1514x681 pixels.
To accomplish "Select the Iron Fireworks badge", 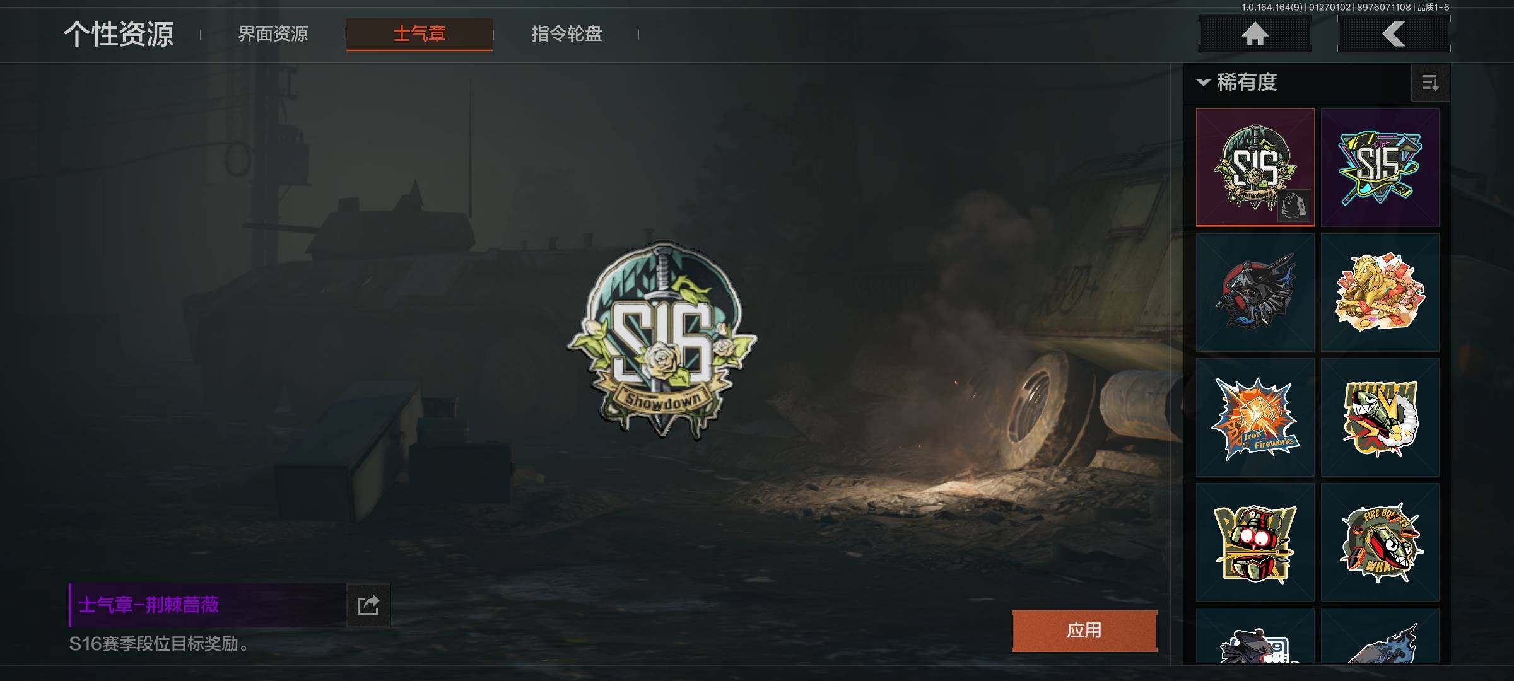I will [x=1255, y=417].
